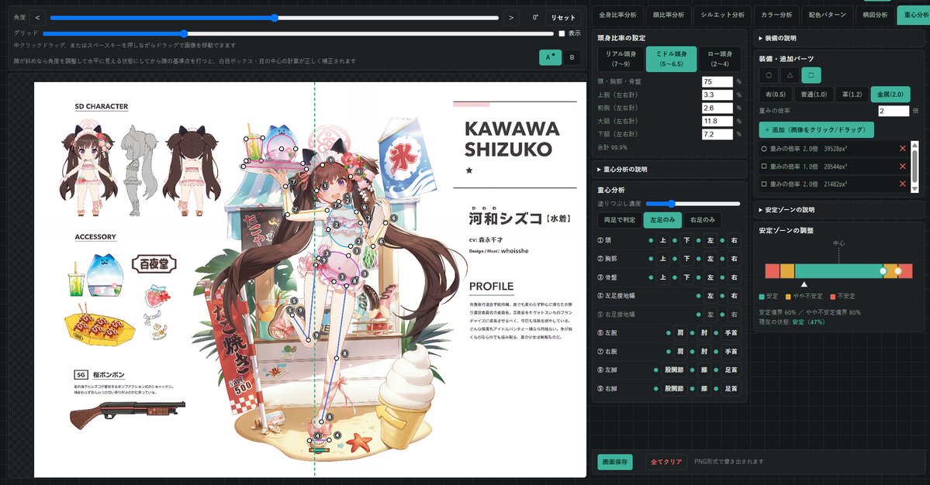Click the 股関節 button for ⑧左脚
Viewport: 930px width, 485px height.
click(x=674, y=370)
